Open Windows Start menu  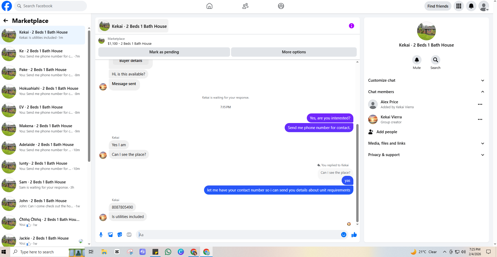(x=4, y=252)
